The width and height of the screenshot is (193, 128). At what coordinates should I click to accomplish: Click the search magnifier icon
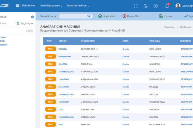tap(89, 16)
